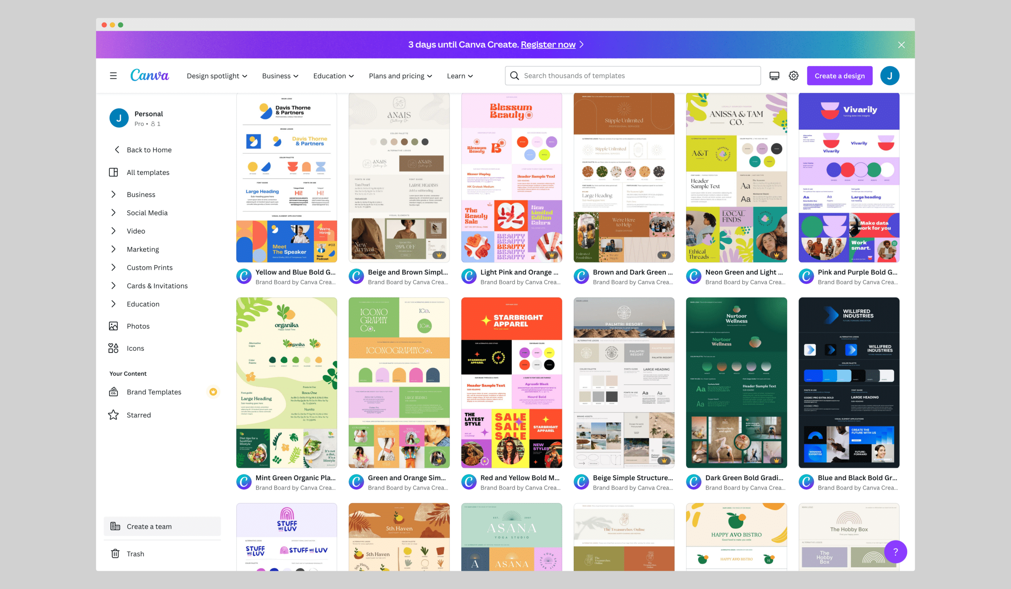Click creator logo beside Yellow and Blue Bold
The height and width of the screenshot is (589, 1011).
pyautogui.click(x=244, y=277)
